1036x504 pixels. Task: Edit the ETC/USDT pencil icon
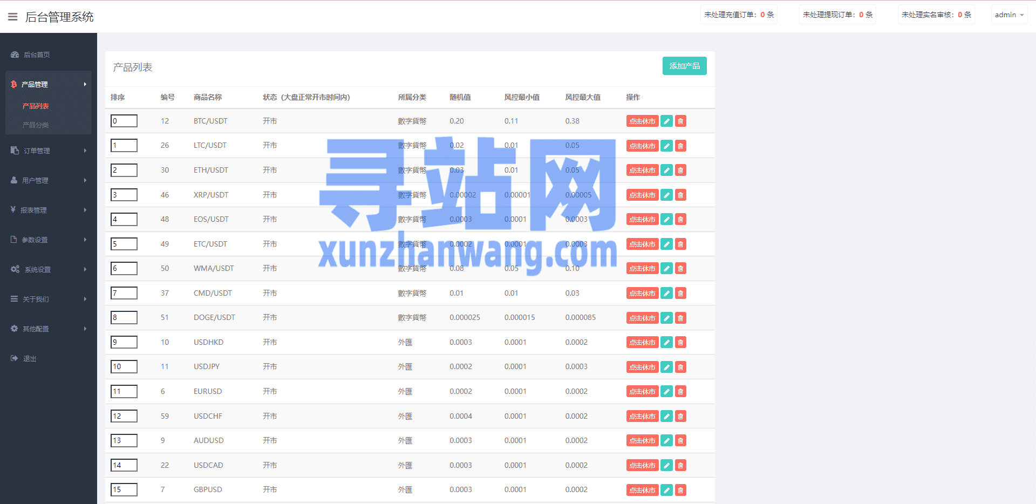[x=667, y=244]
